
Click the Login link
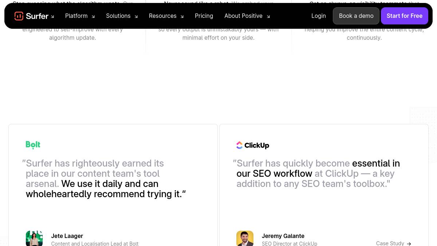tap(319, 16)
